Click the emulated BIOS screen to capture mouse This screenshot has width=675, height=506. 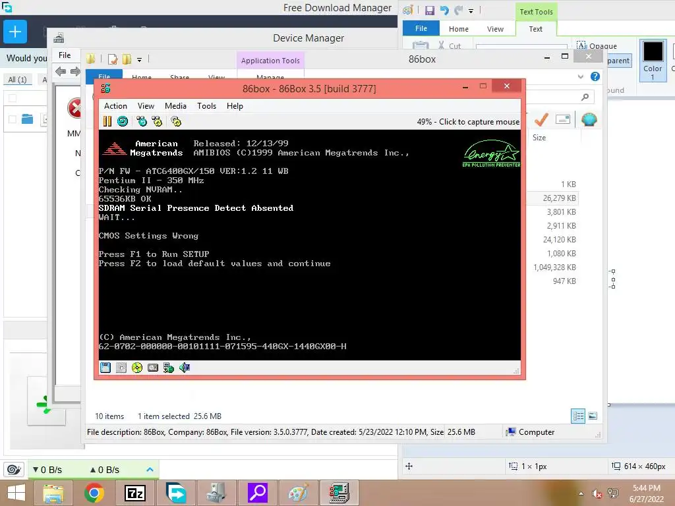point(310,245)
